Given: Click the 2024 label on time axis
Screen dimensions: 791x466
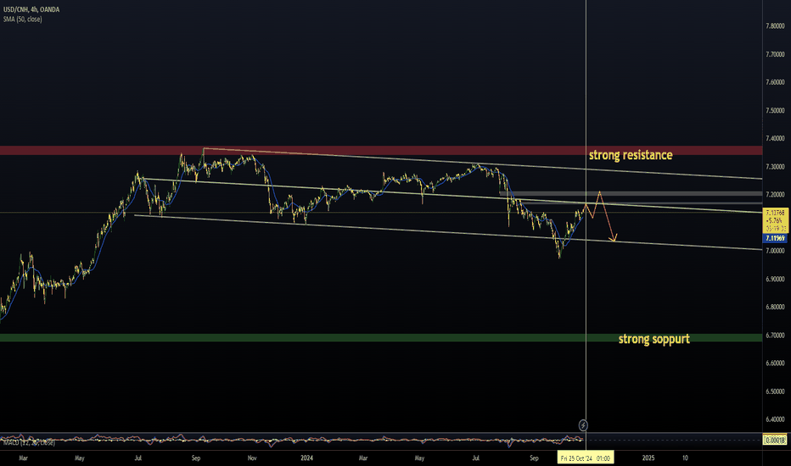Looking at the screenshot, I should tap(306, 458).
